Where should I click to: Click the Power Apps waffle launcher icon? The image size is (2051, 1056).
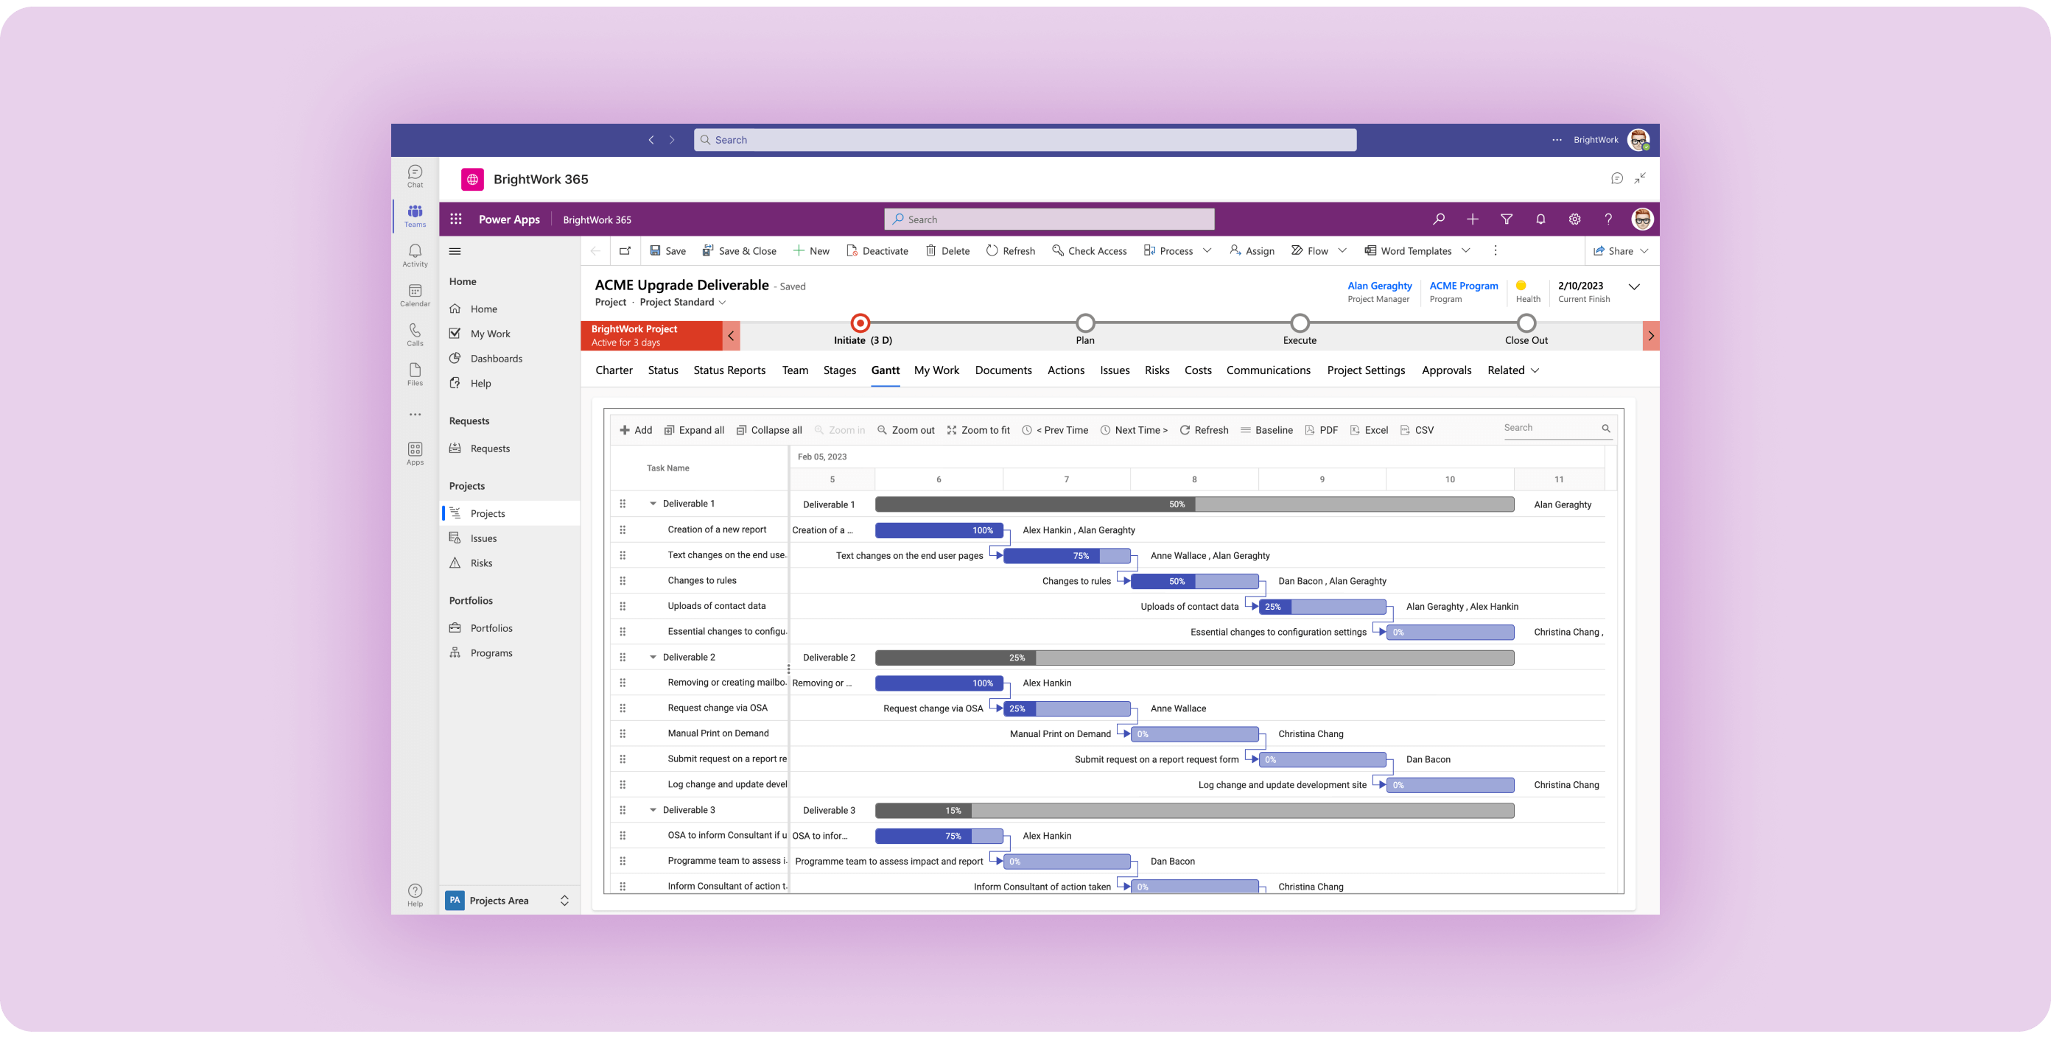click(x=455, y=219)
